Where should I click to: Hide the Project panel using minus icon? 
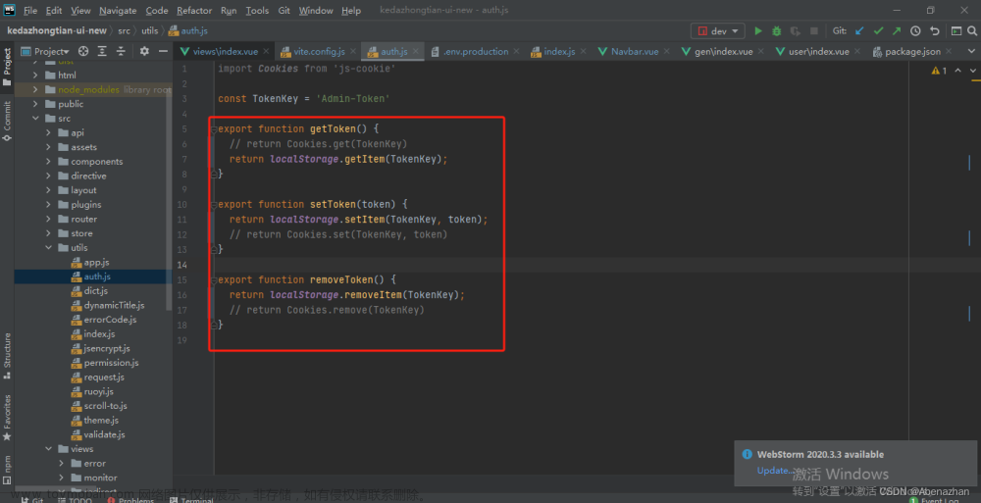pos(163,51)
